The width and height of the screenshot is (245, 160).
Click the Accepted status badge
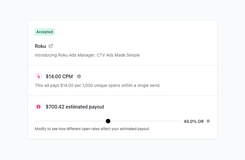[x=45, y=32]
